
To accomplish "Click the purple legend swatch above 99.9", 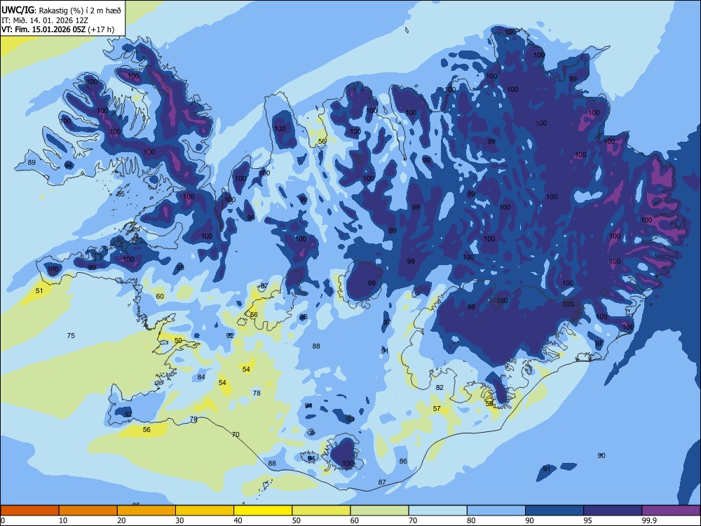I will coord(671,511).
